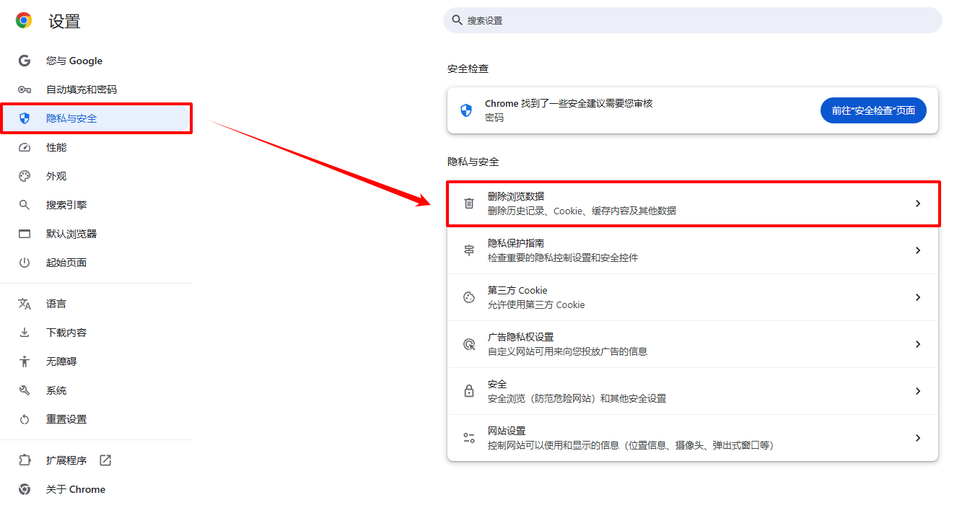Click the Chrome icon beside 关于 Chrome

[x=25, y=489]
